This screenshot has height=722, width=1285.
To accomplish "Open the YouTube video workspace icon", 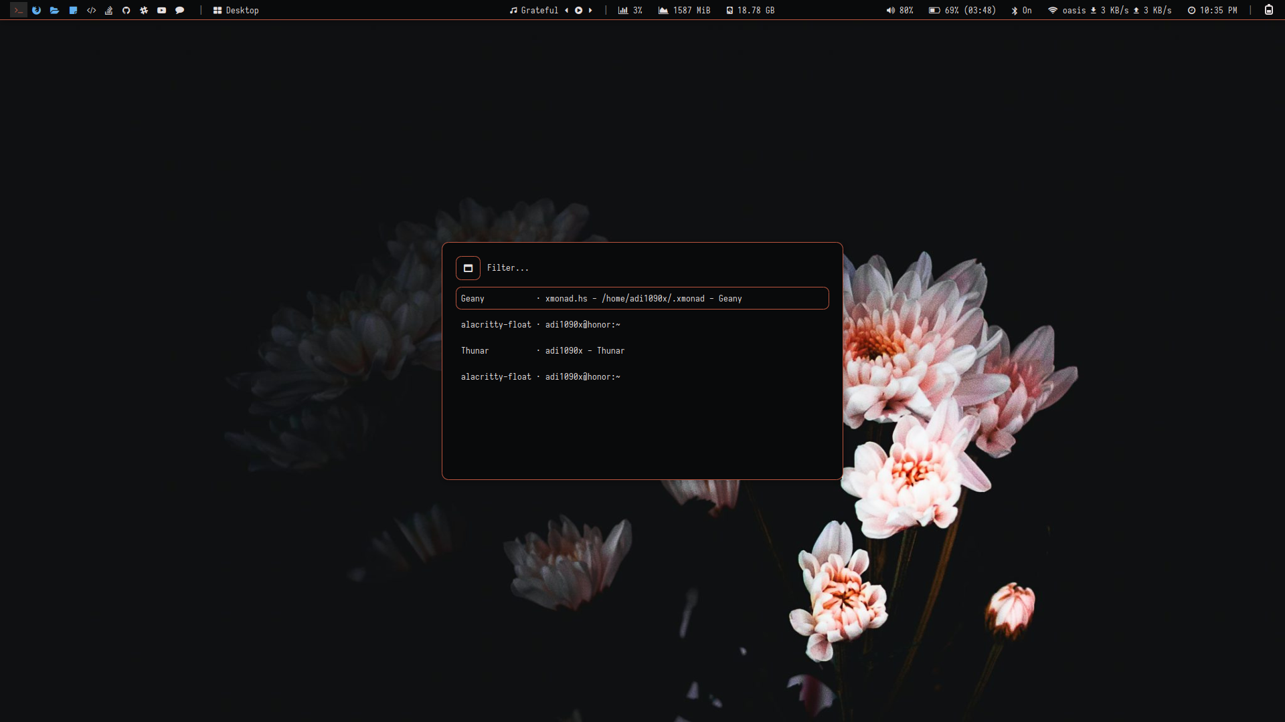I will click(x=161, y=10).
